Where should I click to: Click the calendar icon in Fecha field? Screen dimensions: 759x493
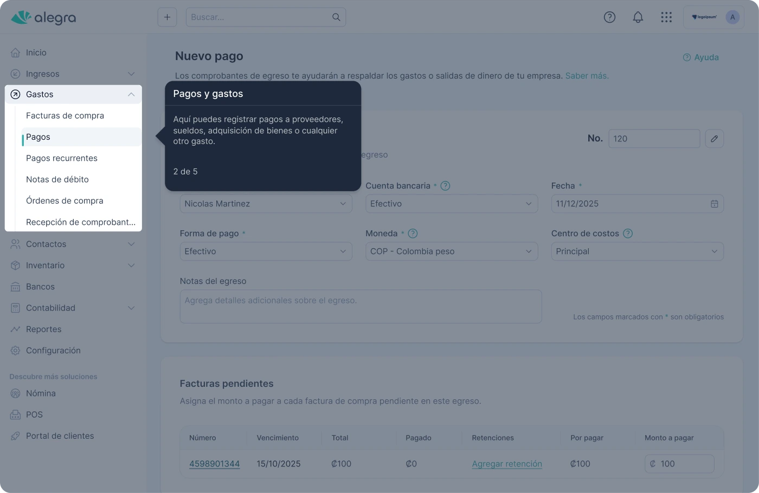714,204
